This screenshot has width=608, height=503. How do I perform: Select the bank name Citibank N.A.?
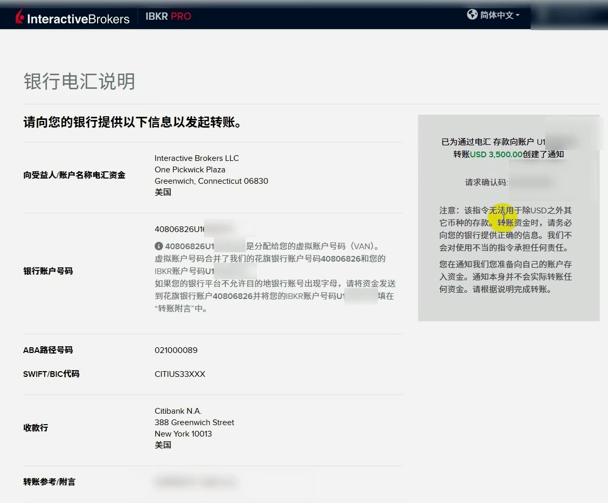[x=178, y=411]
